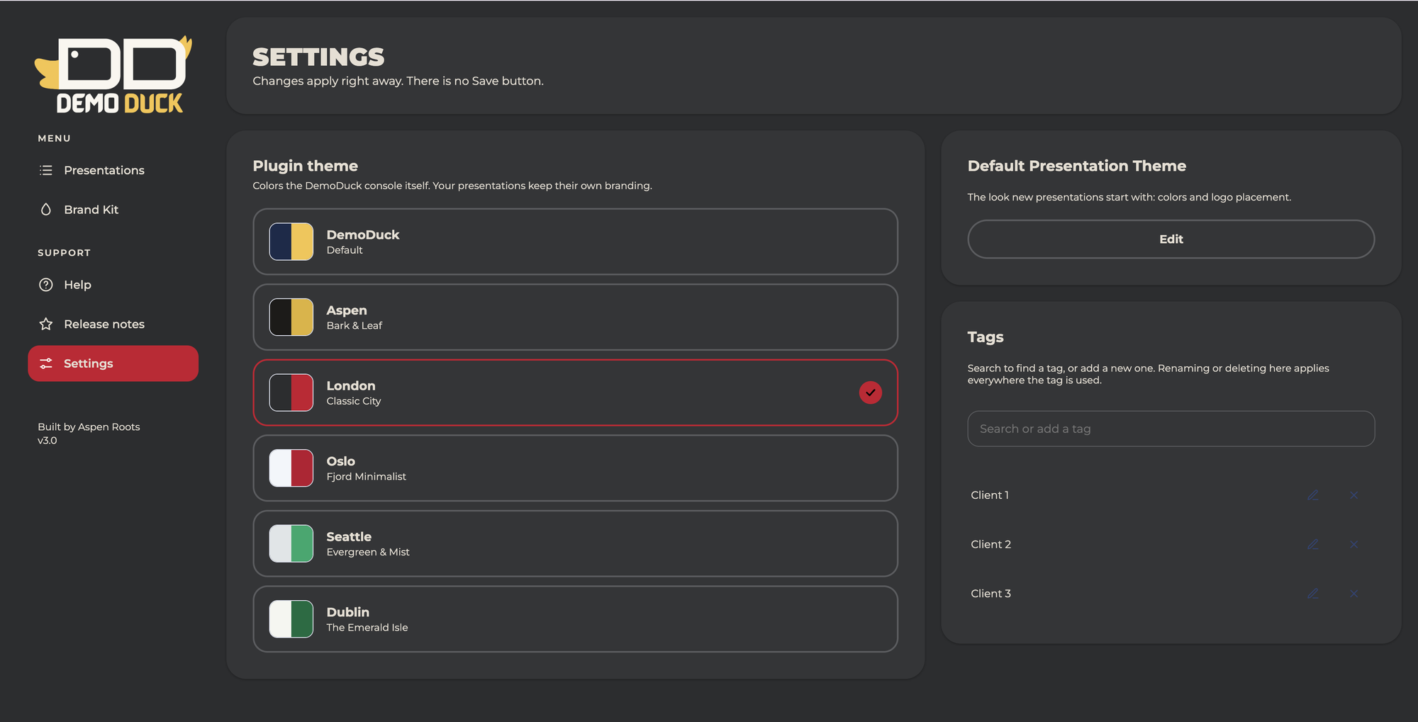Select the Aspen Bark & Leaf theme
This screenshot has height=722, width=1418.
[x=575, y=317]
